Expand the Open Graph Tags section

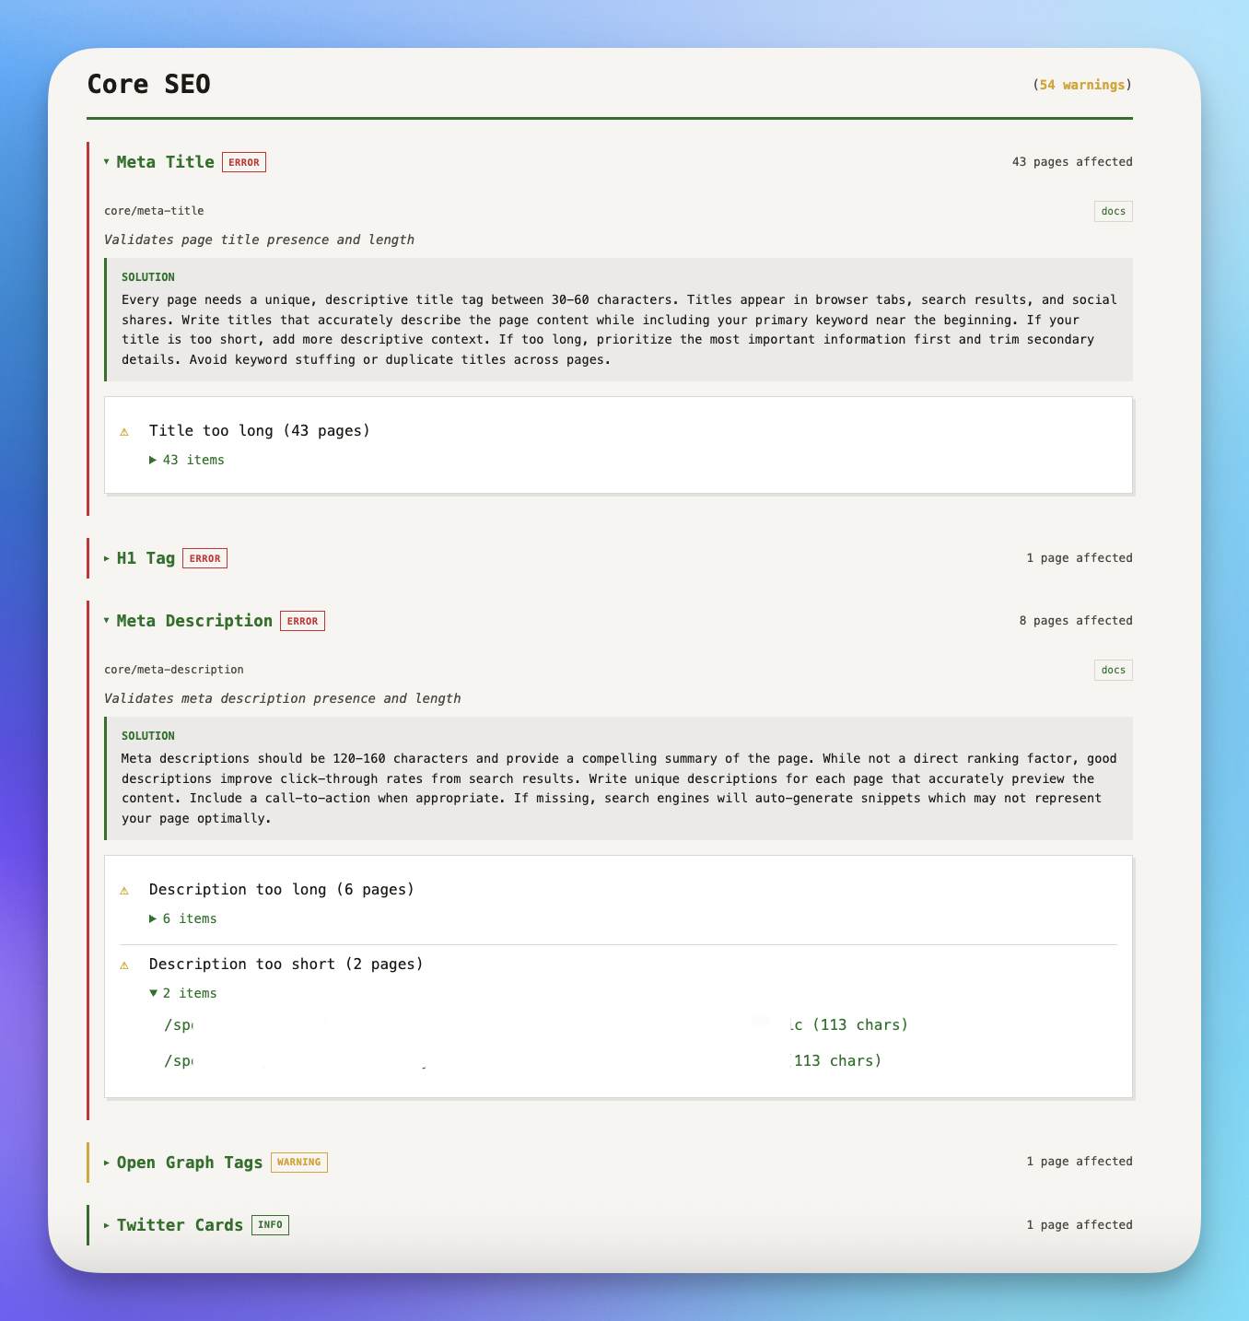click(x=183, y=1162)
